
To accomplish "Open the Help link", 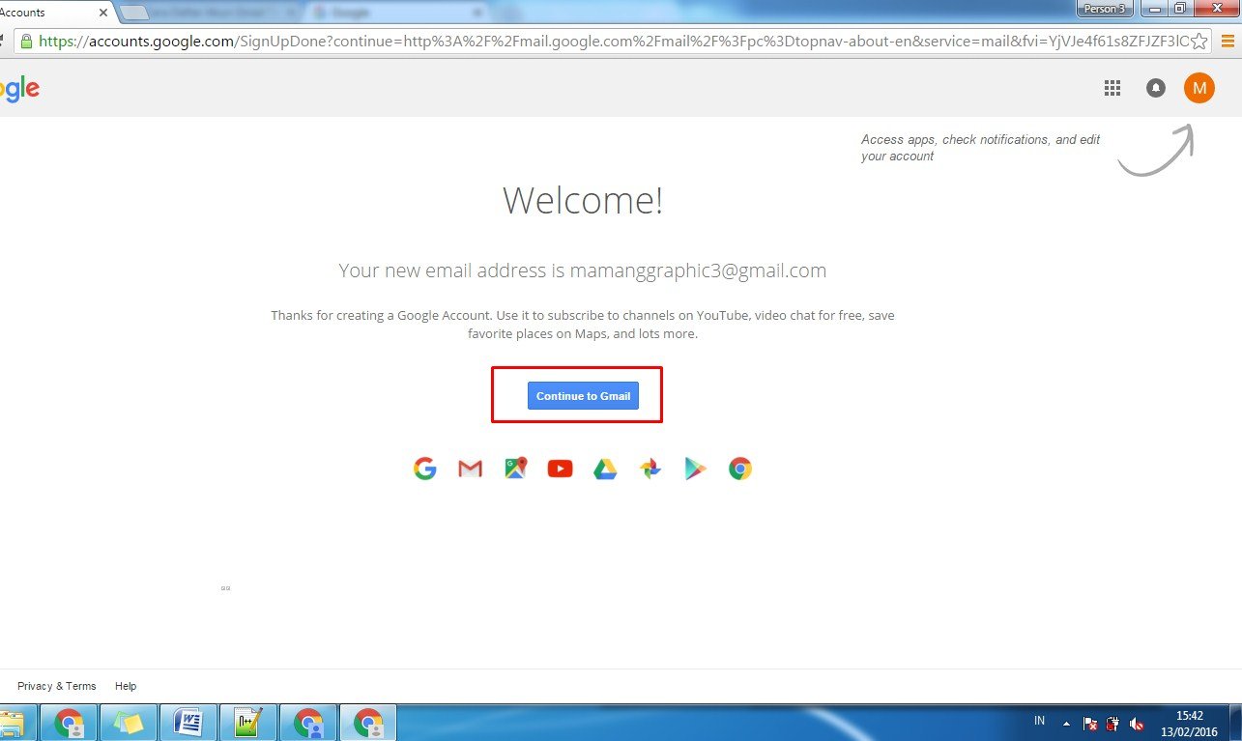I will 126,686.
